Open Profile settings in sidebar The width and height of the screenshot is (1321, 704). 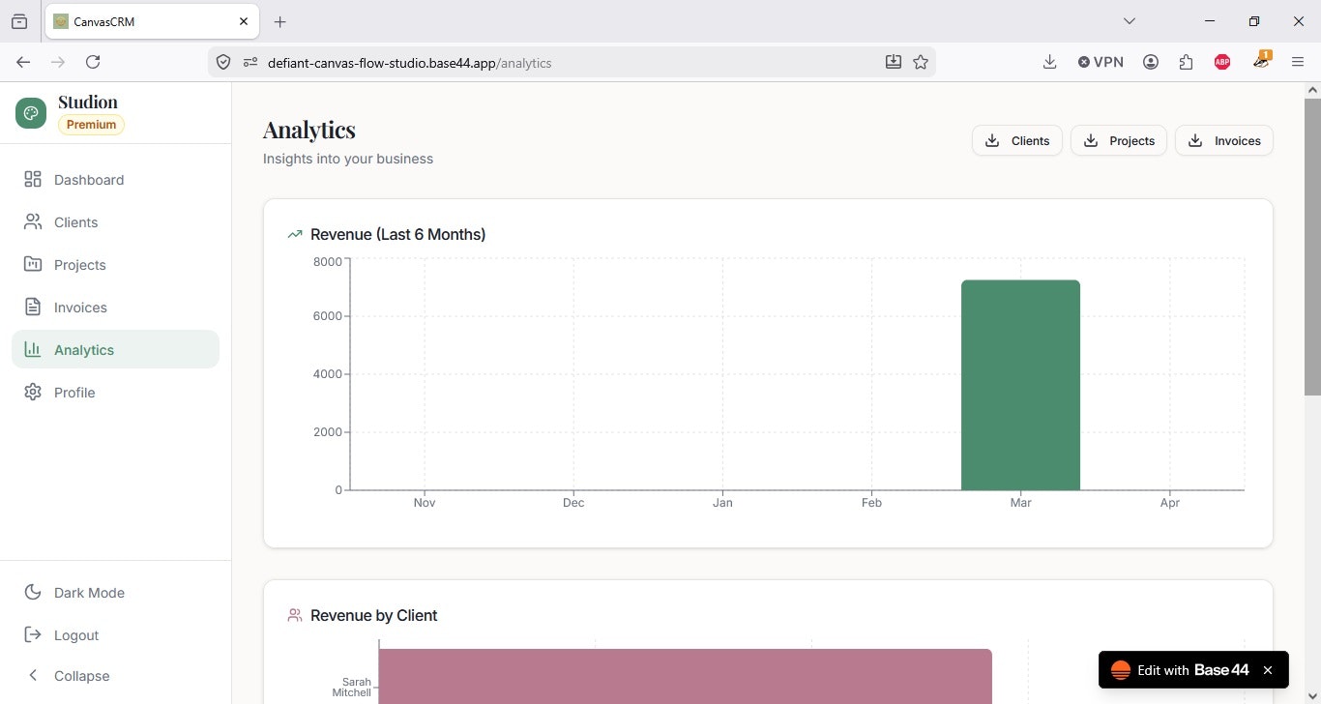(115, 393)
